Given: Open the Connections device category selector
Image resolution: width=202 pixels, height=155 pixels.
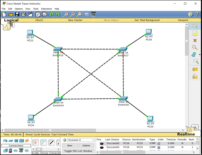Looking at the screenshot, I should [x=27, y=141].
